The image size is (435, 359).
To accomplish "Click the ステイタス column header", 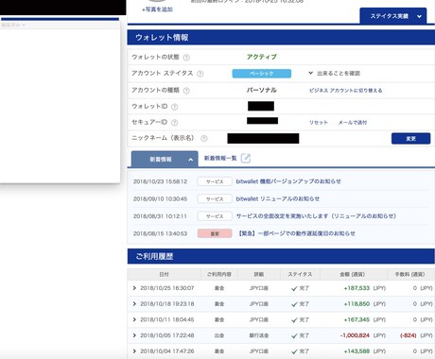I will point(300,274).
